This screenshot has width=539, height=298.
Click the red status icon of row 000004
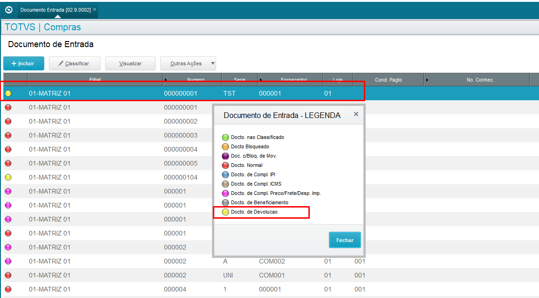[x=8, y=289]
